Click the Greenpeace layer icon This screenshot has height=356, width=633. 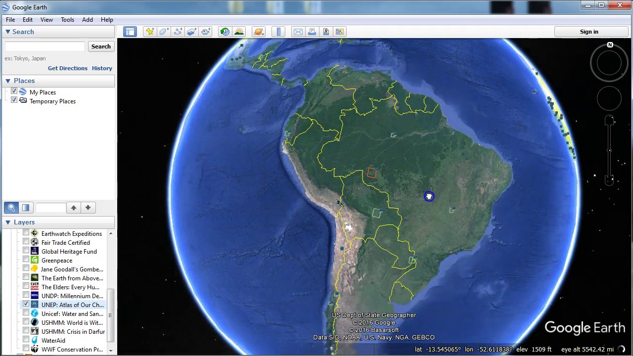click(34, 261)
